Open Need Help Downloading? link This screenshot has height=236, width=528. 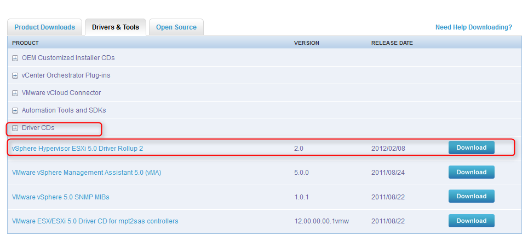pyautogui.click(x=474, y=27)
